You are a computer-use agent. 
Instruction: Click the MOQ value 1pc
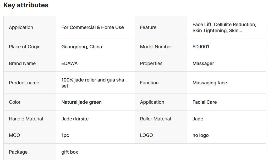[x=65, y=135]
